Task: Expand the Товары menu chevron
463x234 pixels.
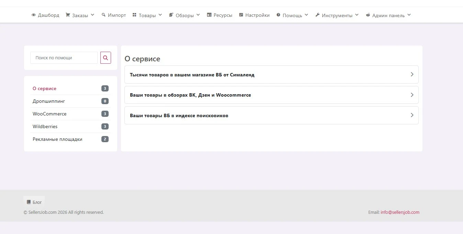Action: click(x=160, y=15)
